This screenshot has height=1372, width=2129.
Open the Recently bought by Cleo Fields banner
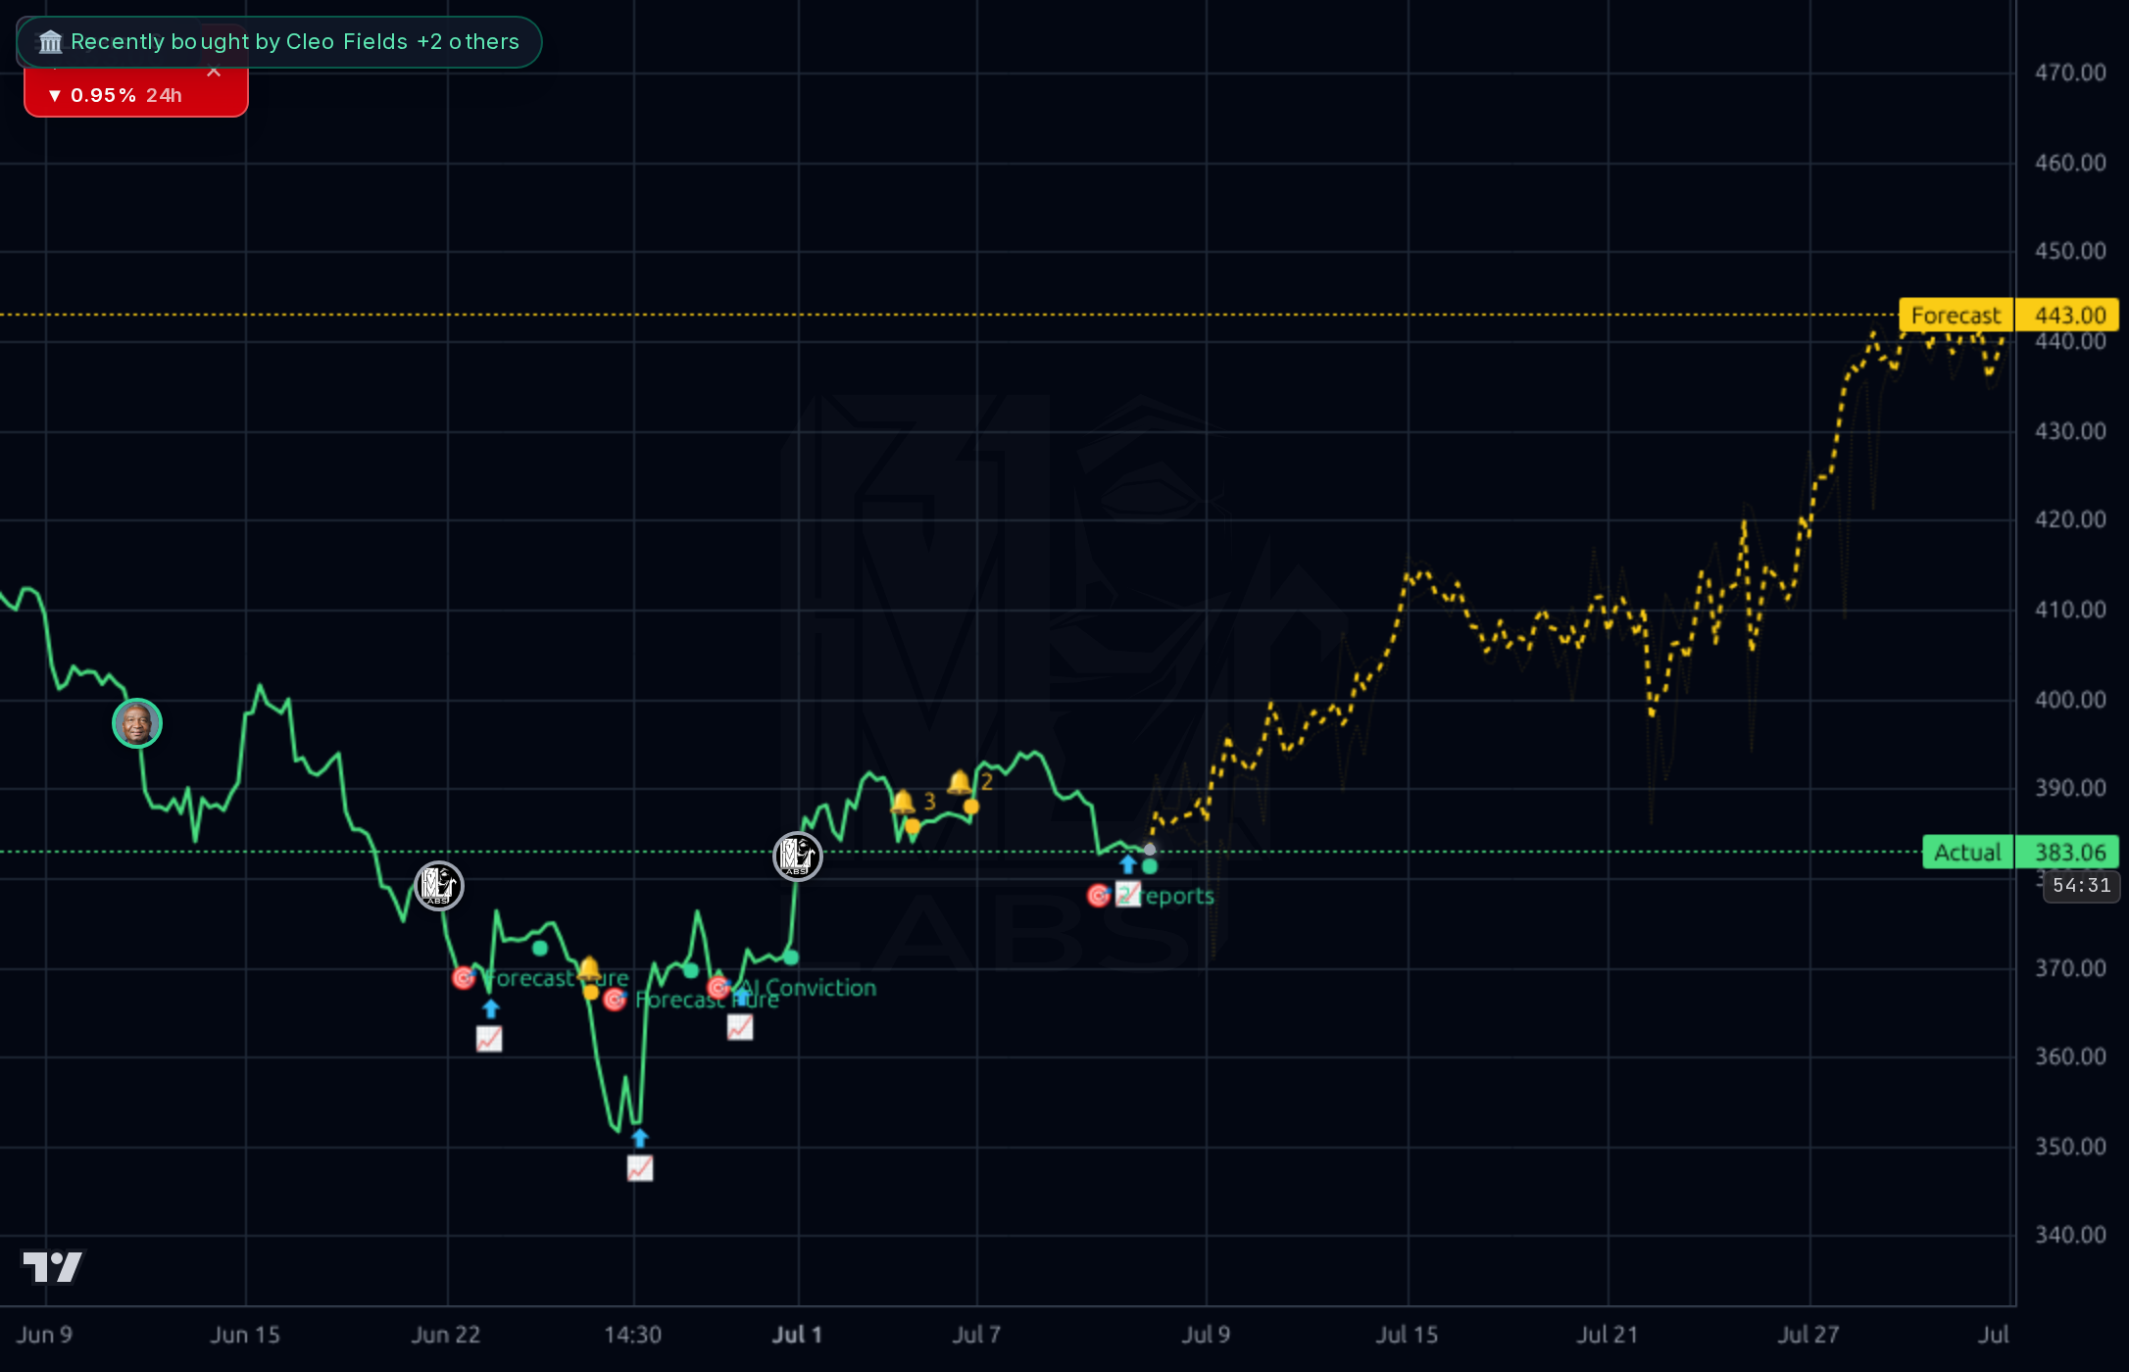[x=279, y=42]
